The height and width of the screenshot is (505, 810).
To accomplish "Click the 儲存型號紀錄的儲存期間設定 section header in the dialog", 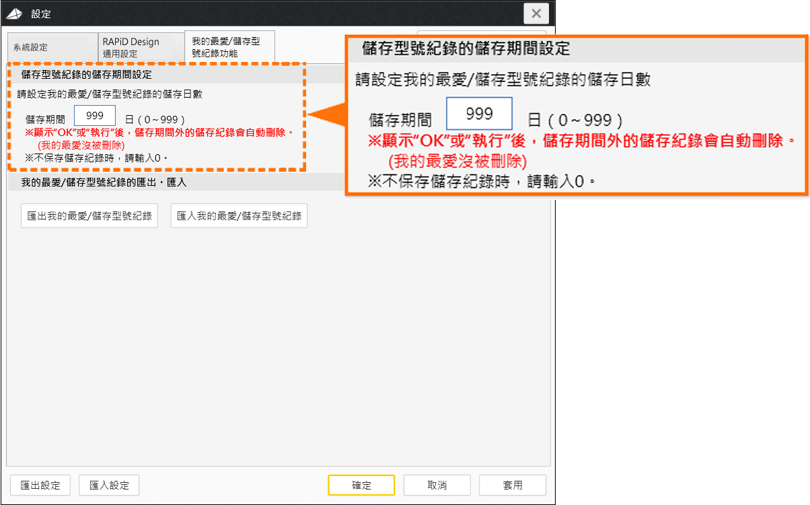I will (87, 74).
